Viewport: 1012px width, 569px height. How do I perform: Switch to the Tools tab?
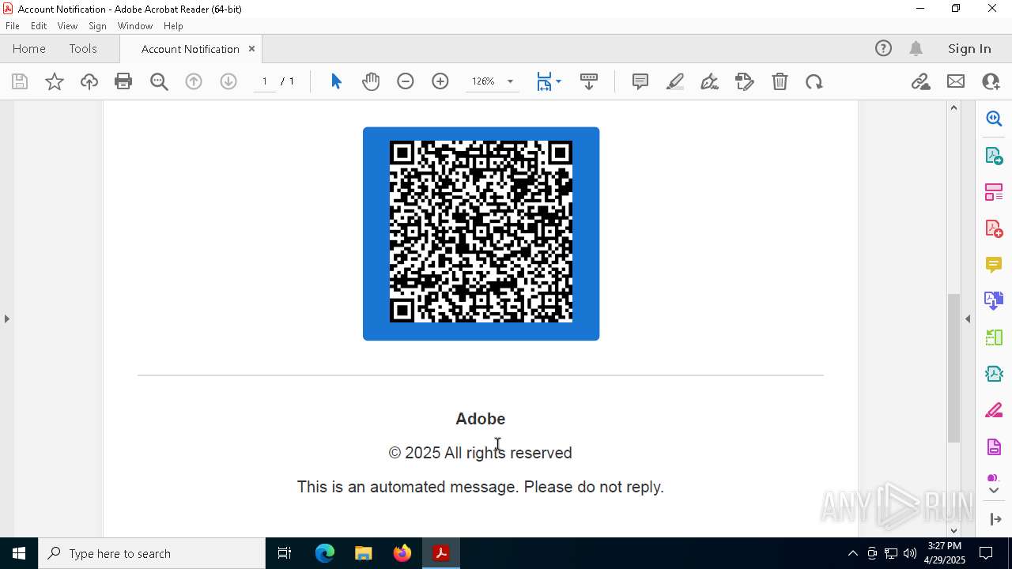(83, 48)
